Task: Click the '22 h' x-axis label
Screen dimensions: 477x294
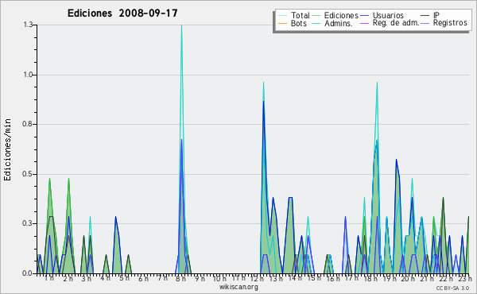Action: [446, 278]
